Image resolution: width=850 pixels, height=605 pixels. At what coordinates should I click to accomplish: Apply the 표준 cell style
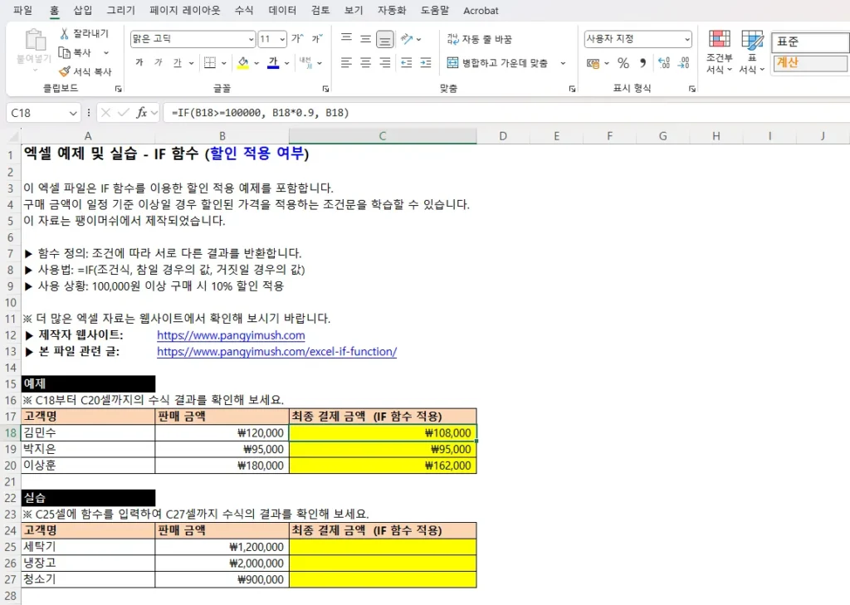[810, 41]
